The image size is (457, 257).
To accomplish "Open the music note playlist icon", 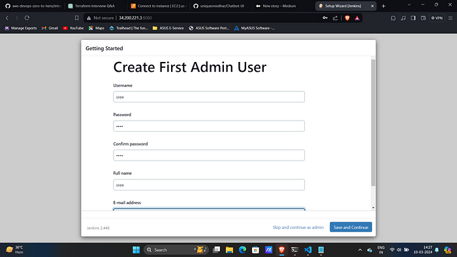I will click(x=403, y=18).
